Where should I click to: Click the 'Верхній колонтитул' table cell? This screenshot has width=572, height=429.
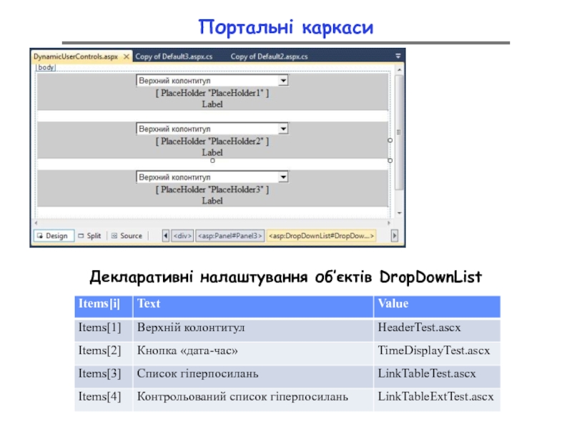[x=253, y=330]
